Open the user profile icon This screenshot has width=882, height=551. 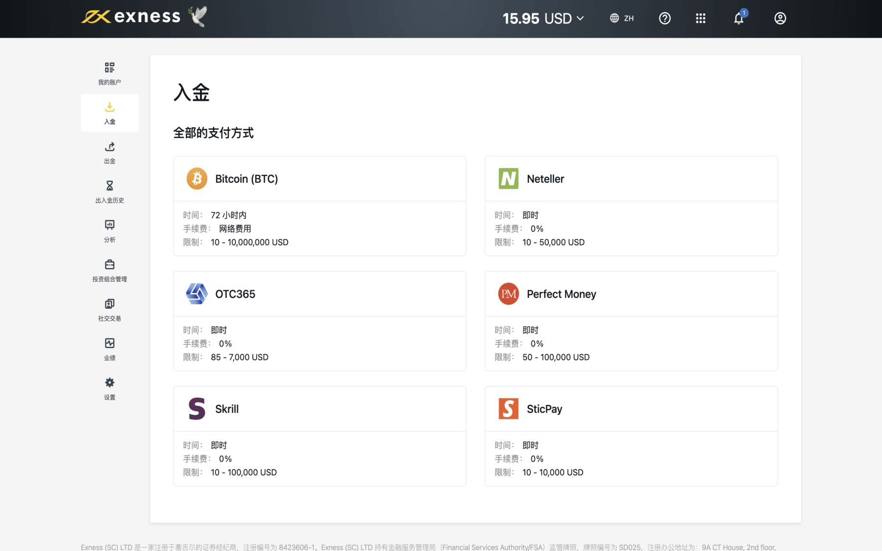pyautogui.click(x=780, y=19)
